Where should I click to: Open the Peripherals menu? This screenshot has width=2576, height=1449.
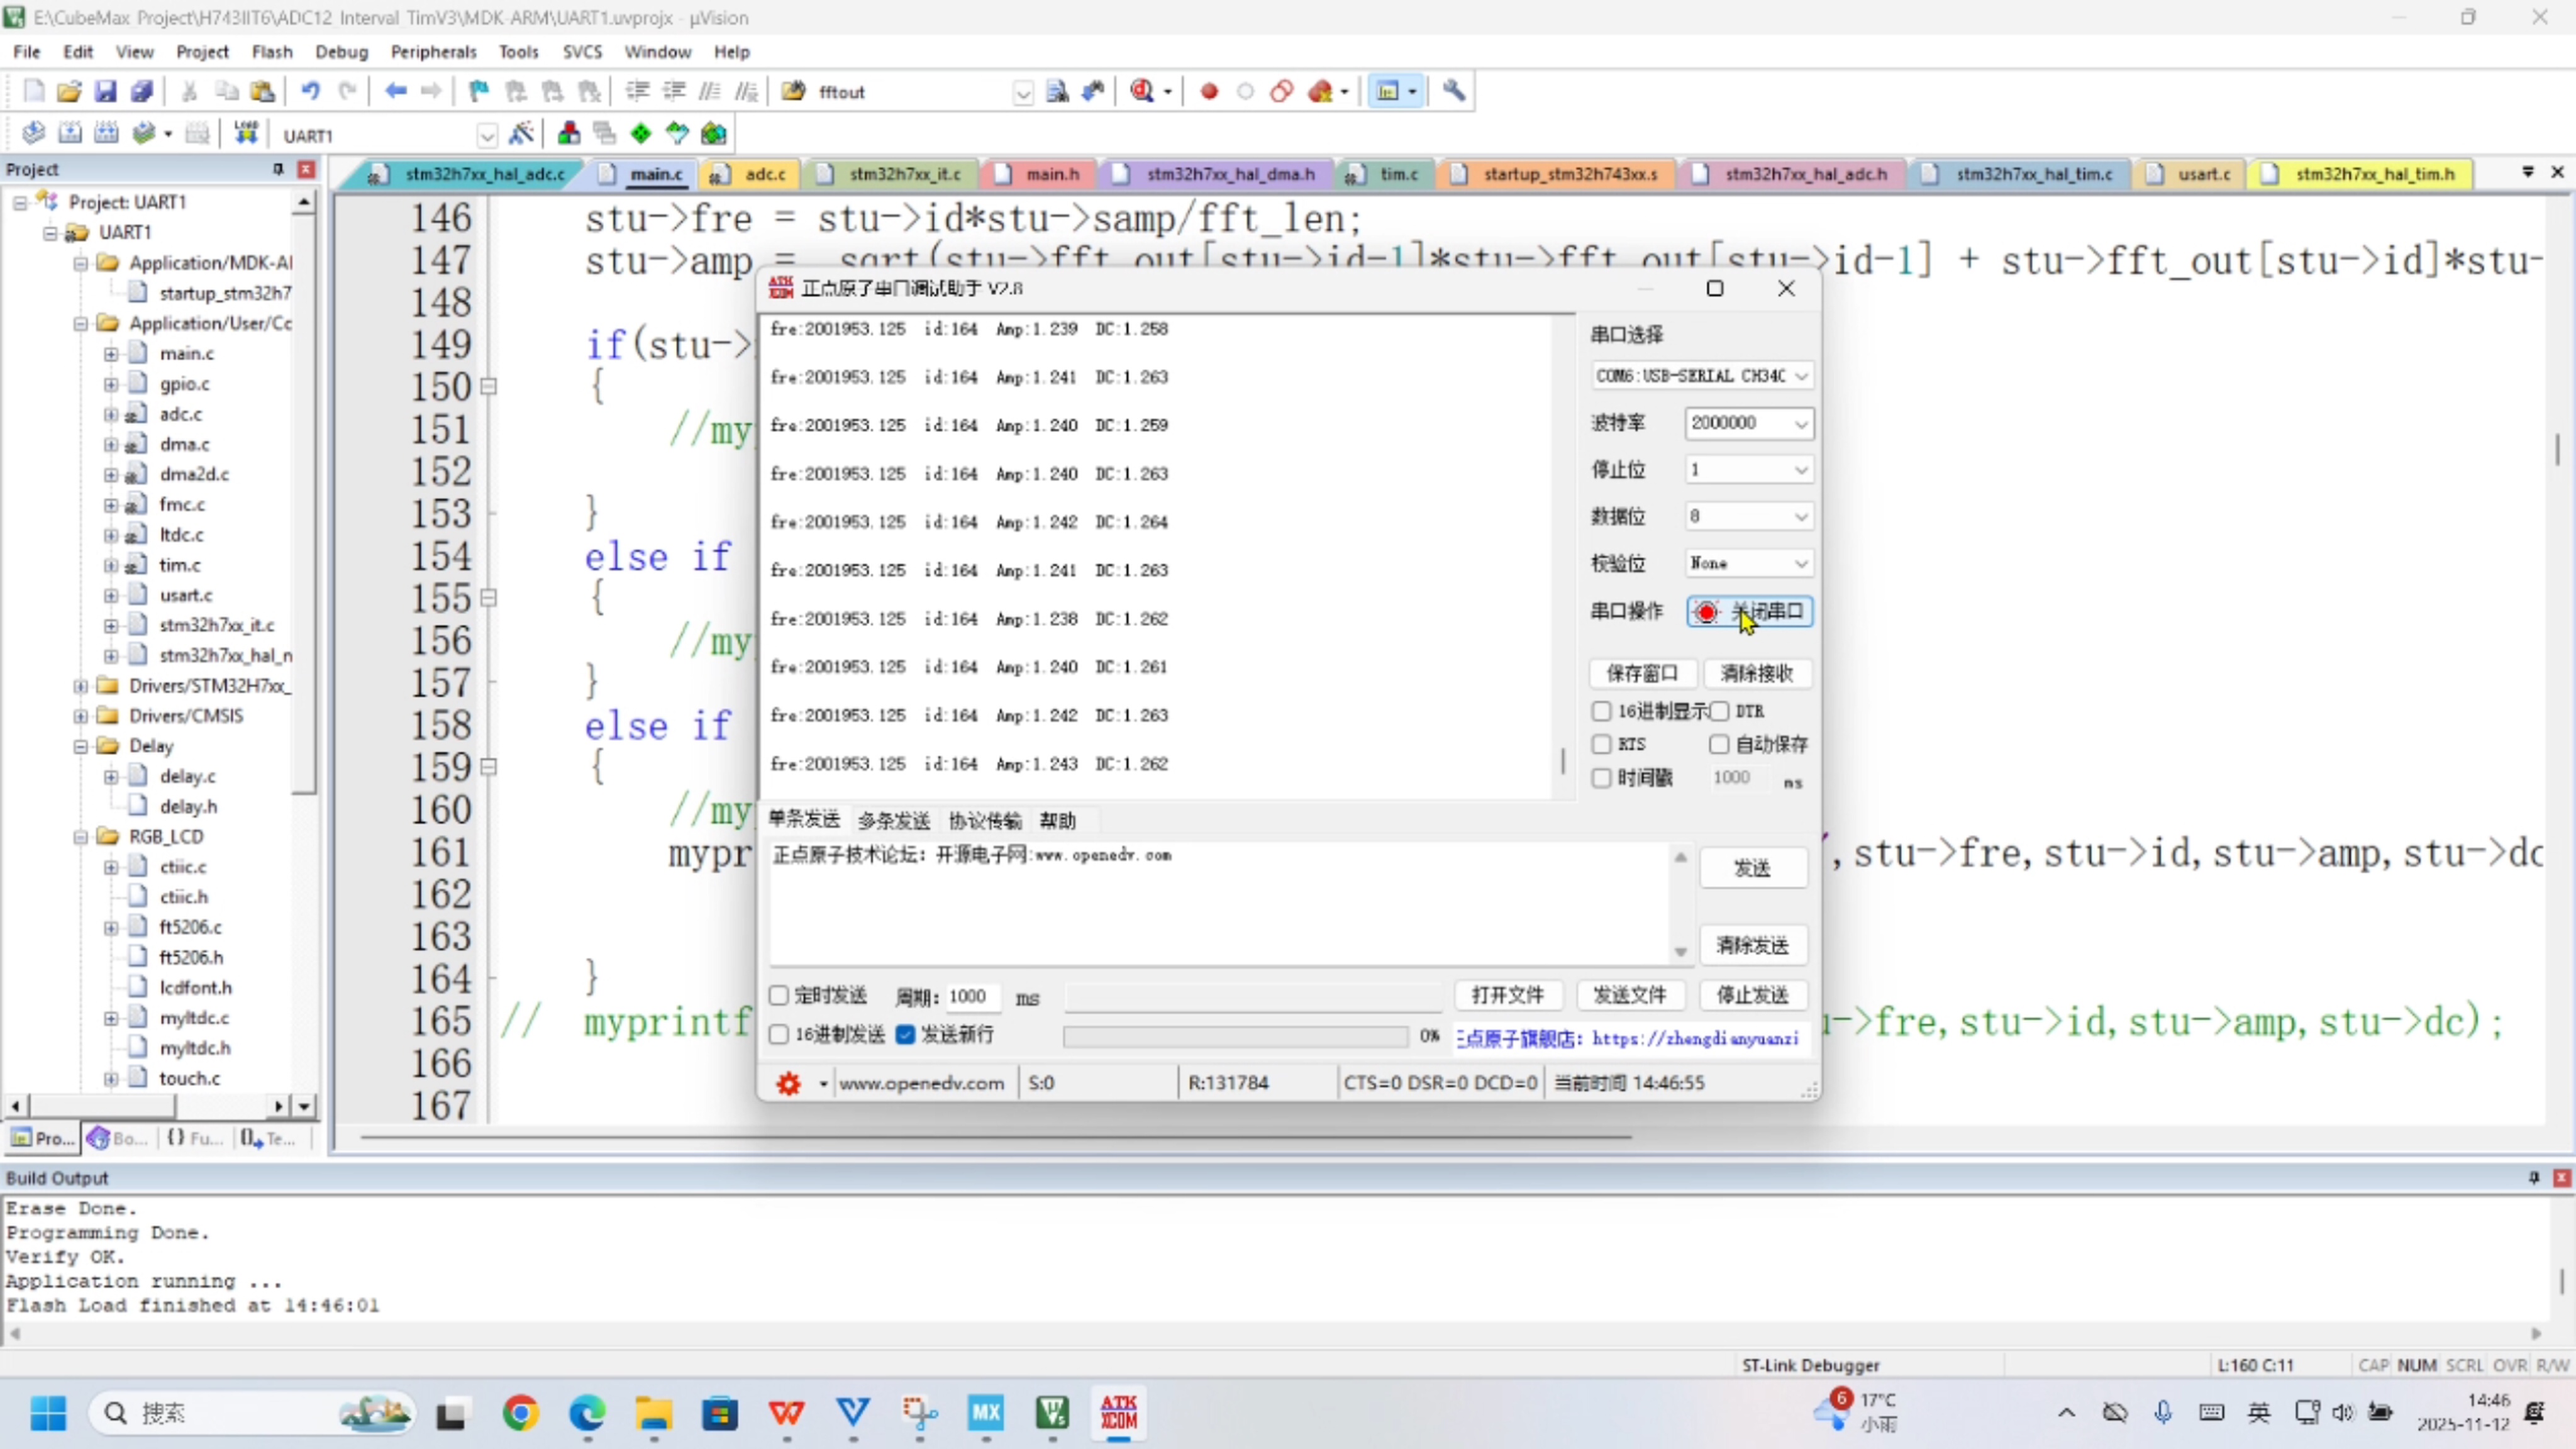433,52
